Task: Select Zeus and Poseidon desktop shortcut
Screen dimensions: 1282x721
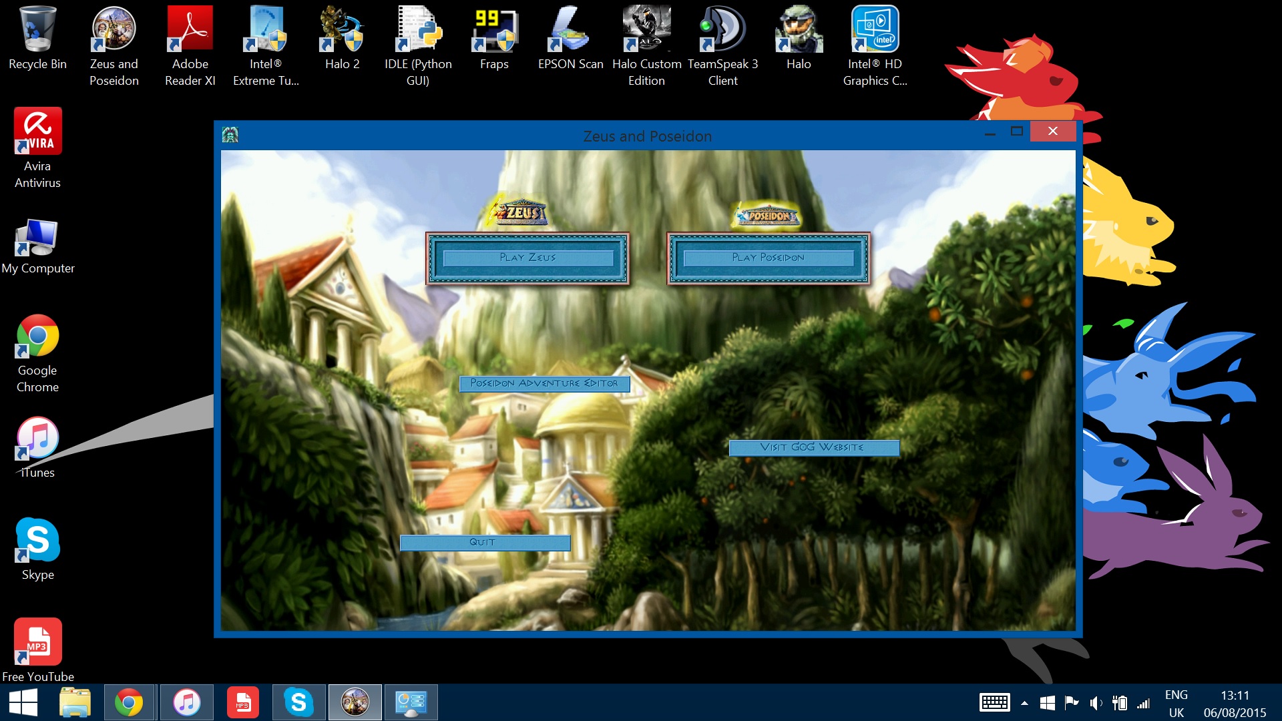Action: click(114, 47)
